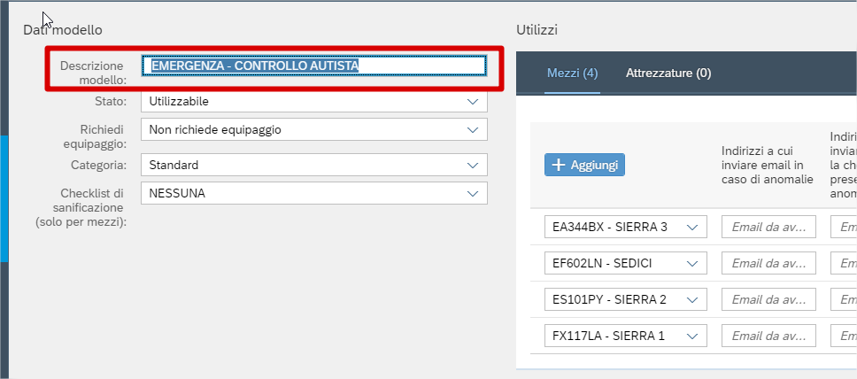
Task: Click email field for ES101PY row
Action: point(768,299)
